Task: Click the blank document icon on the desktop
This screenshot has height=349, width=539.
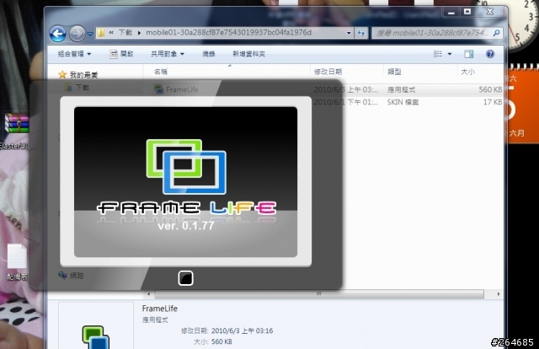Action: [x=17, y=256]
